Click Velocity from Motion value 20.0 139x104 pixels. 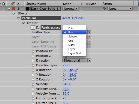[66, 93]
